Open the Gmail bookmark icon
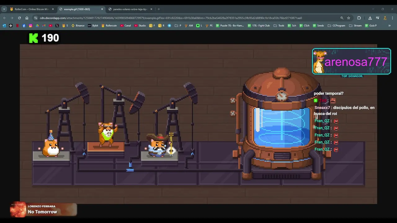 click(x=44, y=25)
